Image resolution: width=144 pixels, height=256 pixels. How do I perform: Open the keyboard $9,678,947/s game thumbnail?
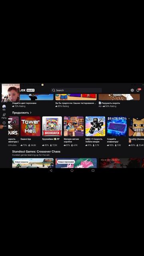click(x=117, y=126)
